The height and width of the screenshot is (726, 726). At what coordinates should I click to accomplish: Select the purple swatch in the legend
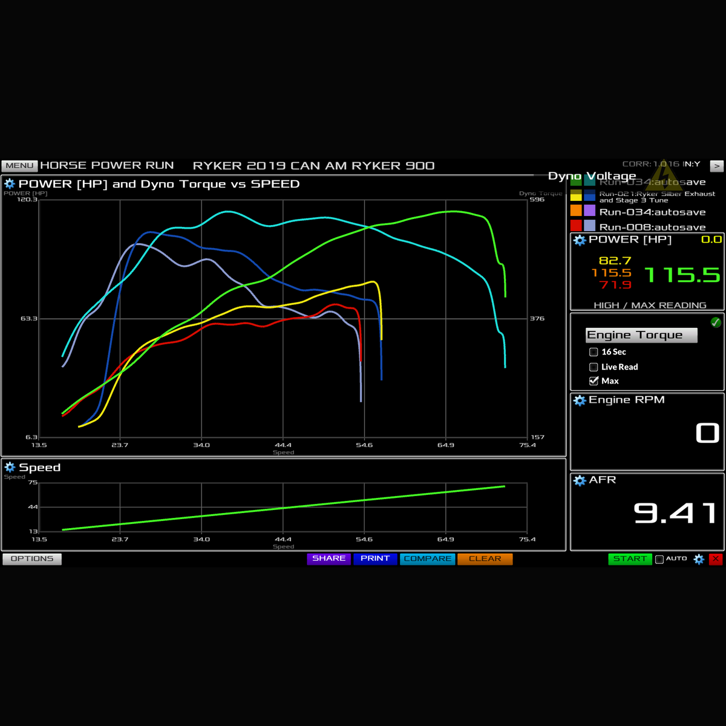589,211
